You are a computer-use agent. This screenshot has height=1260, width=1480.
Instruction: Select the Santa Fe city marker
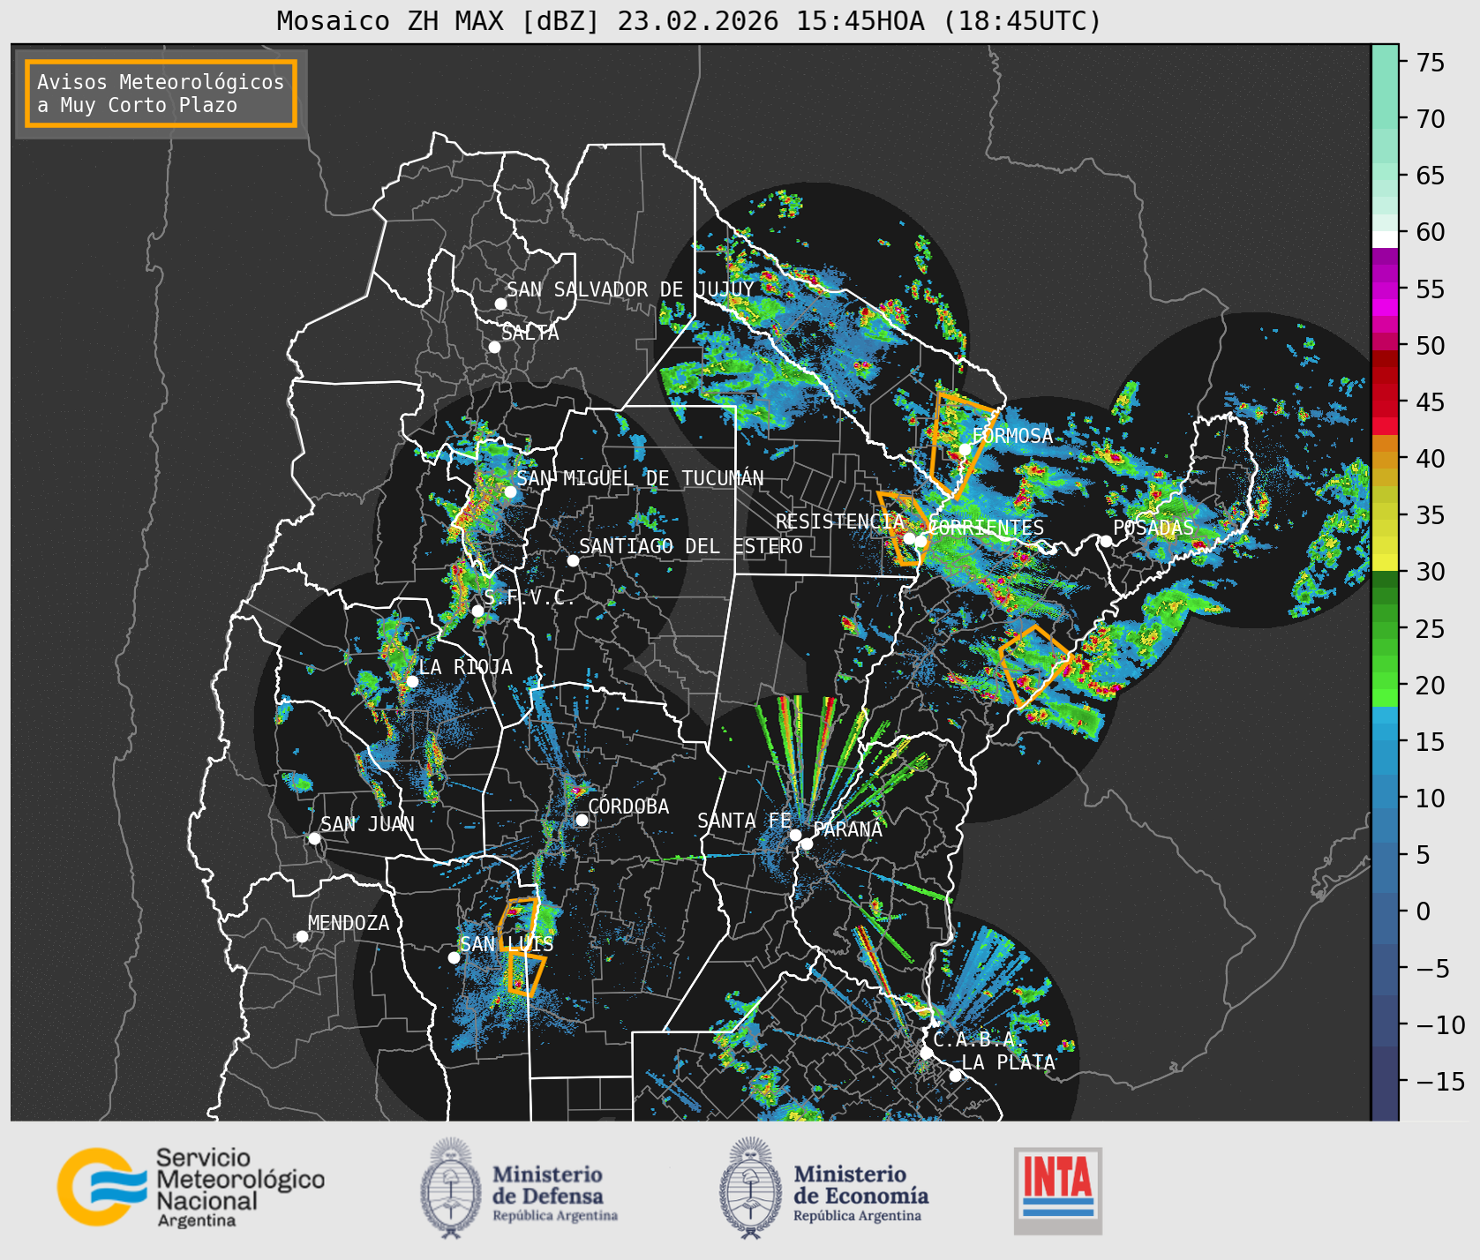(794, 835)
